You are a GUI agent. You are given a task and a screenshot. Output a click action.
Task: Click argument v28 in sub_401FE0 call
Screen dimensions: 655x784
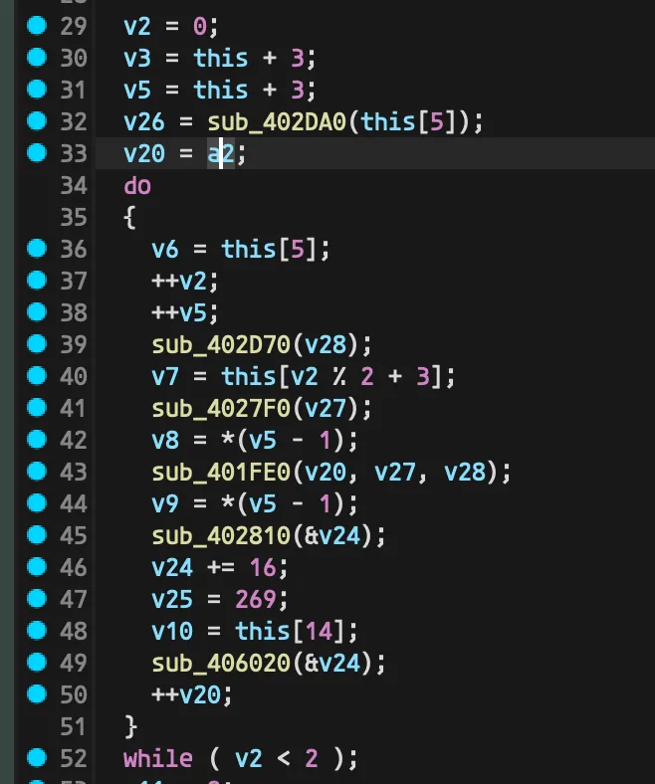point(465,472)
